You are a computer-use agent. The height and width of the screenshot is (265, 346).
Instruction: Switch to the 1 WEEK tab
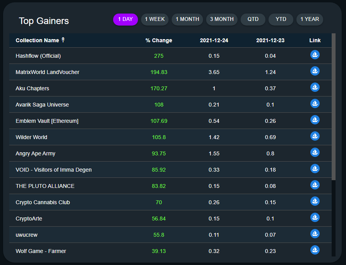coord(155,19)
